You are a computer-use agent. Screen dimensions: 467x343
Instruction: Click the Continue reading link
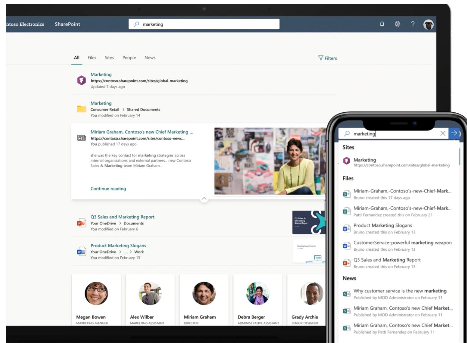108,188
